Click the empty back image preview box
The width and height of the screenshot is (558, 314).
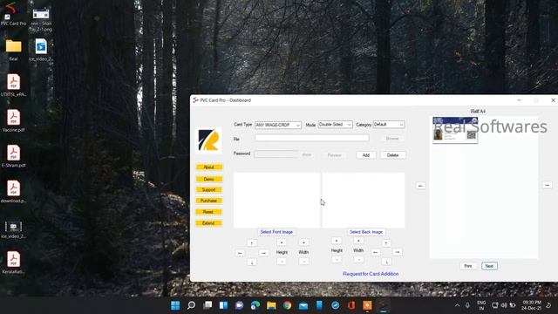364,200
